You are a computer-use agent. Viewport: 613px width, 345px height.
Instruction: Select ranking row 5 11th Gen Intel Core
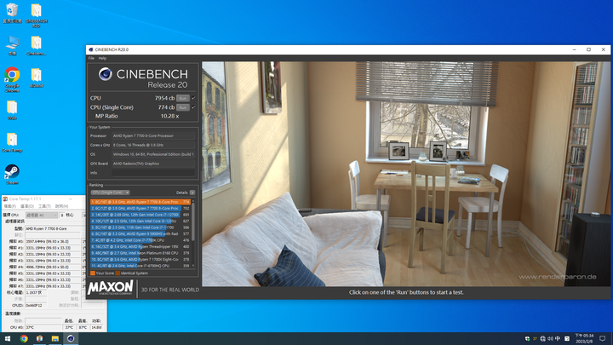(x=140, y=227)
